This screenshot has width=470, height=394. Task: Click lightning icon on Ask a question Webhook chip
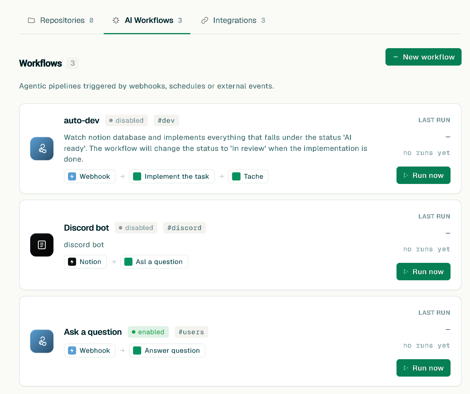(x=72, y=350)
